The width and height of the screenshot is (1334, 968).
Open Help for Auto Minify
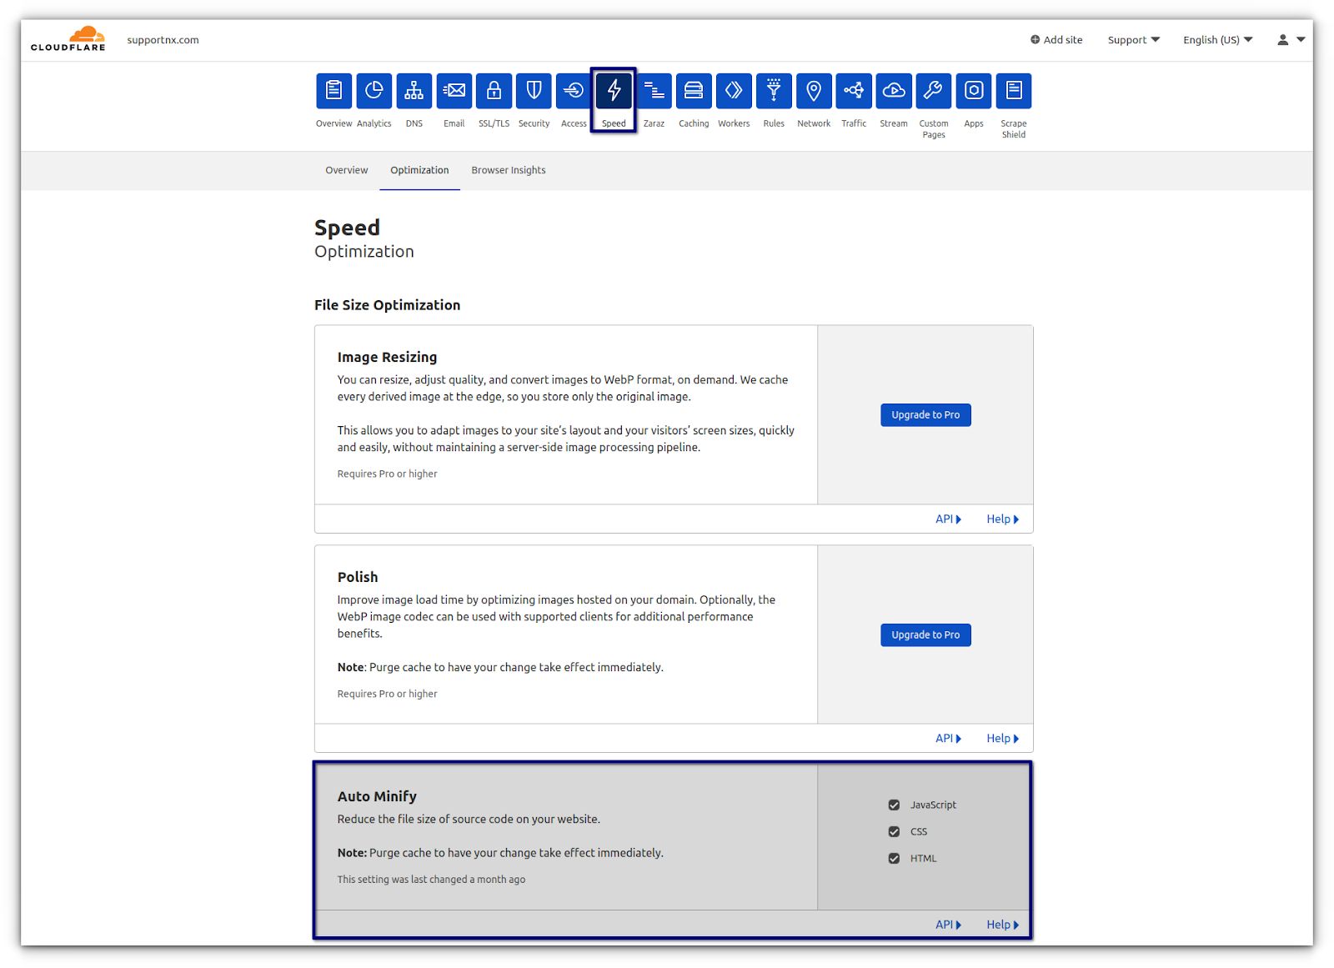click(x=1002, y=924)
